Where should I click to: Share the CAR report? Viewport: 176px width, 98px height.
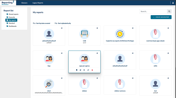tap(97, 28)
